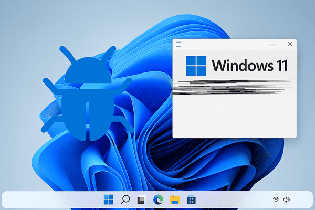This screenshot has height=210, width=315.
Task: Minimize the Windows 11 dialog window
Action: point(272,44)
